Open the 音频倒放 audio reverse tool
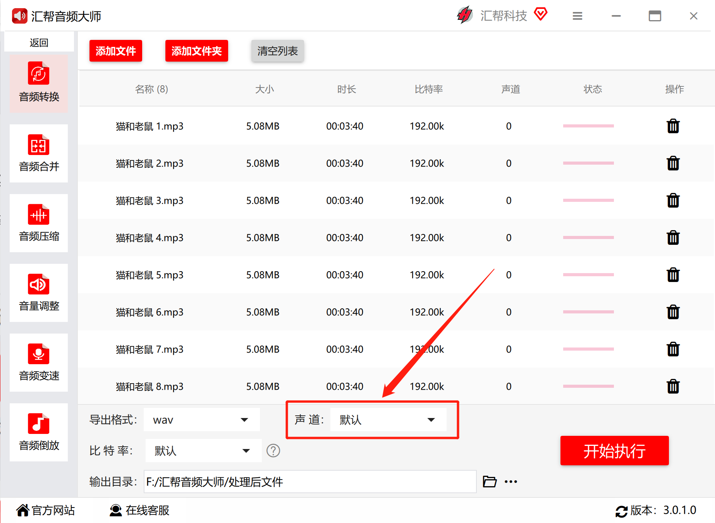 coord(39,432)
